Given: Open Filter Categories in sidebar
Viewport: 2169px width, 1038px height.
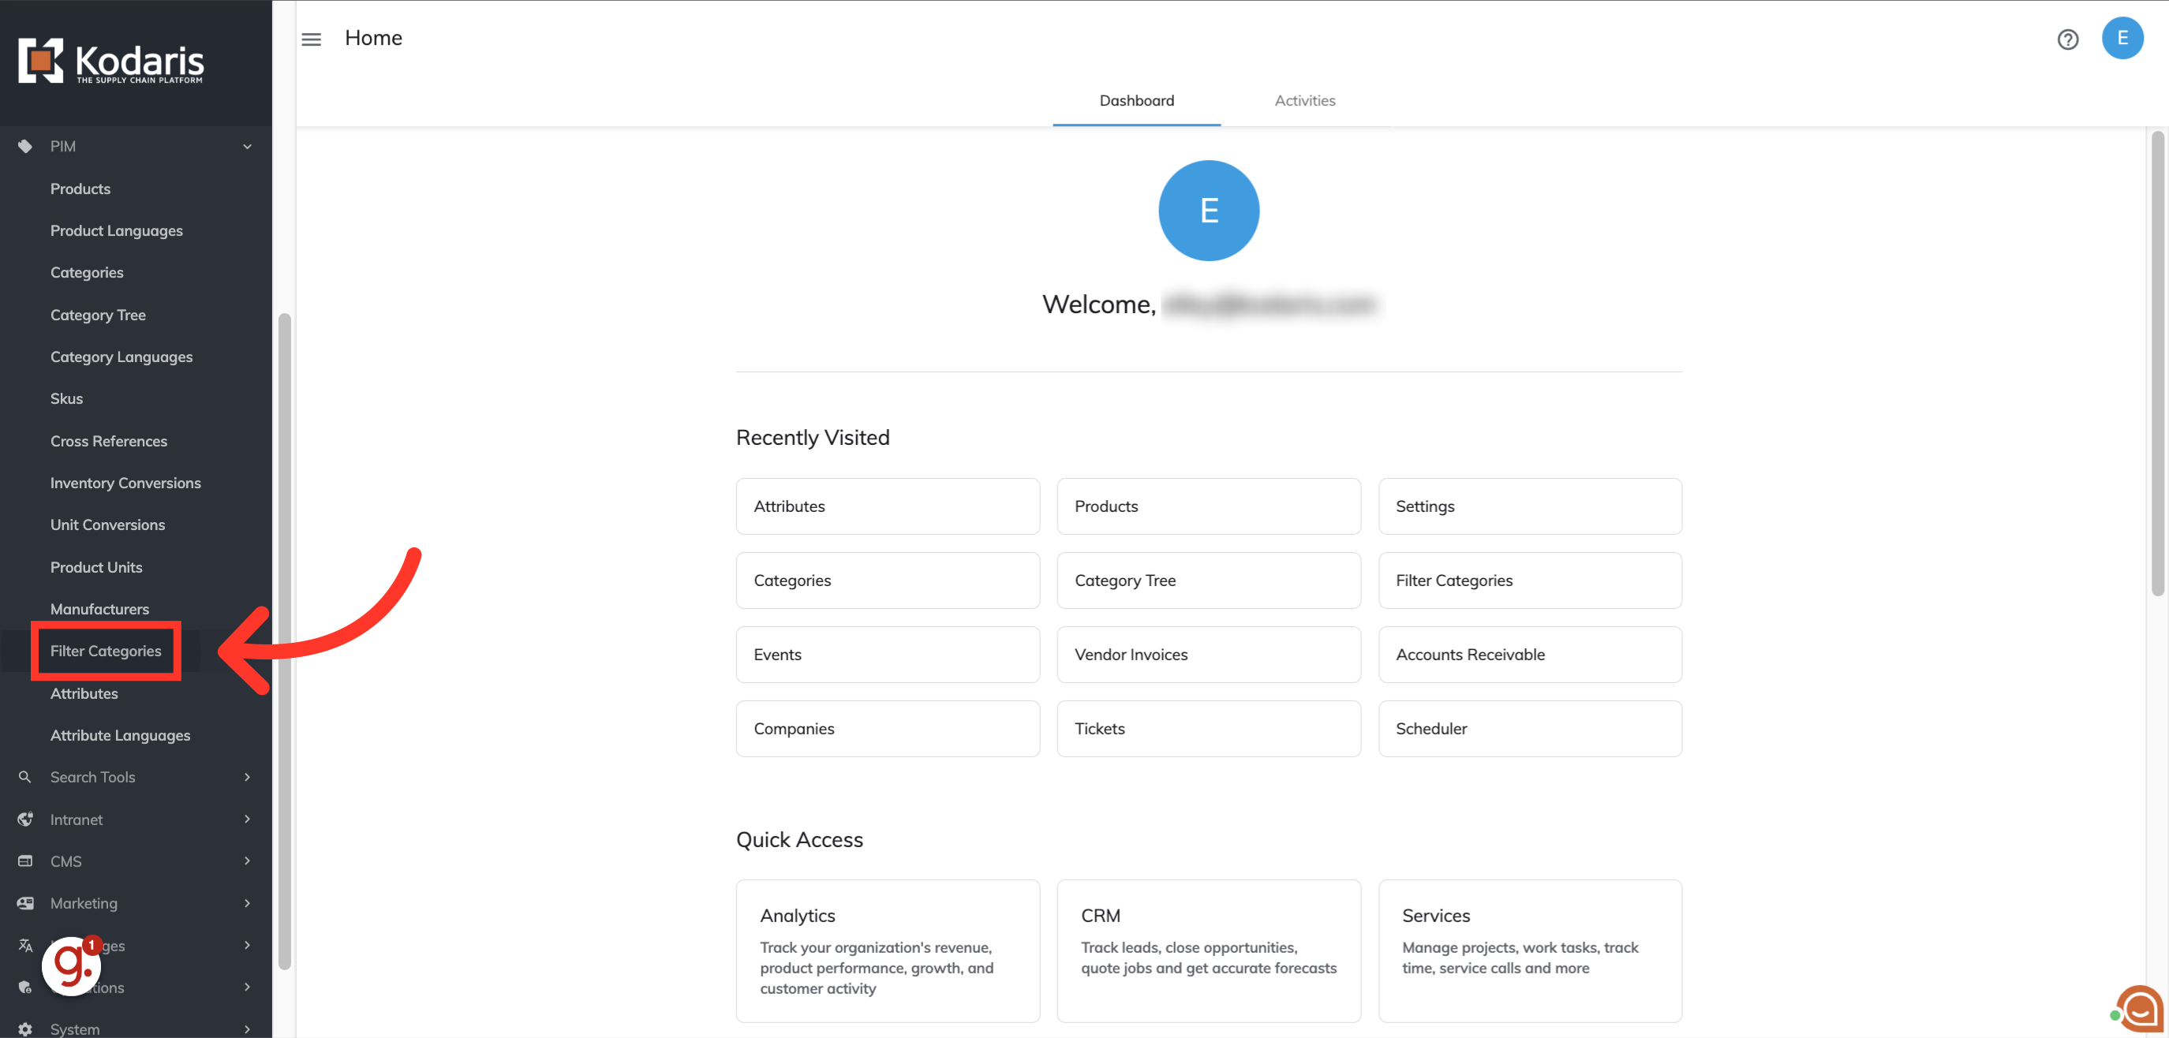Looking at the screenshot, I should pos(105,651).
